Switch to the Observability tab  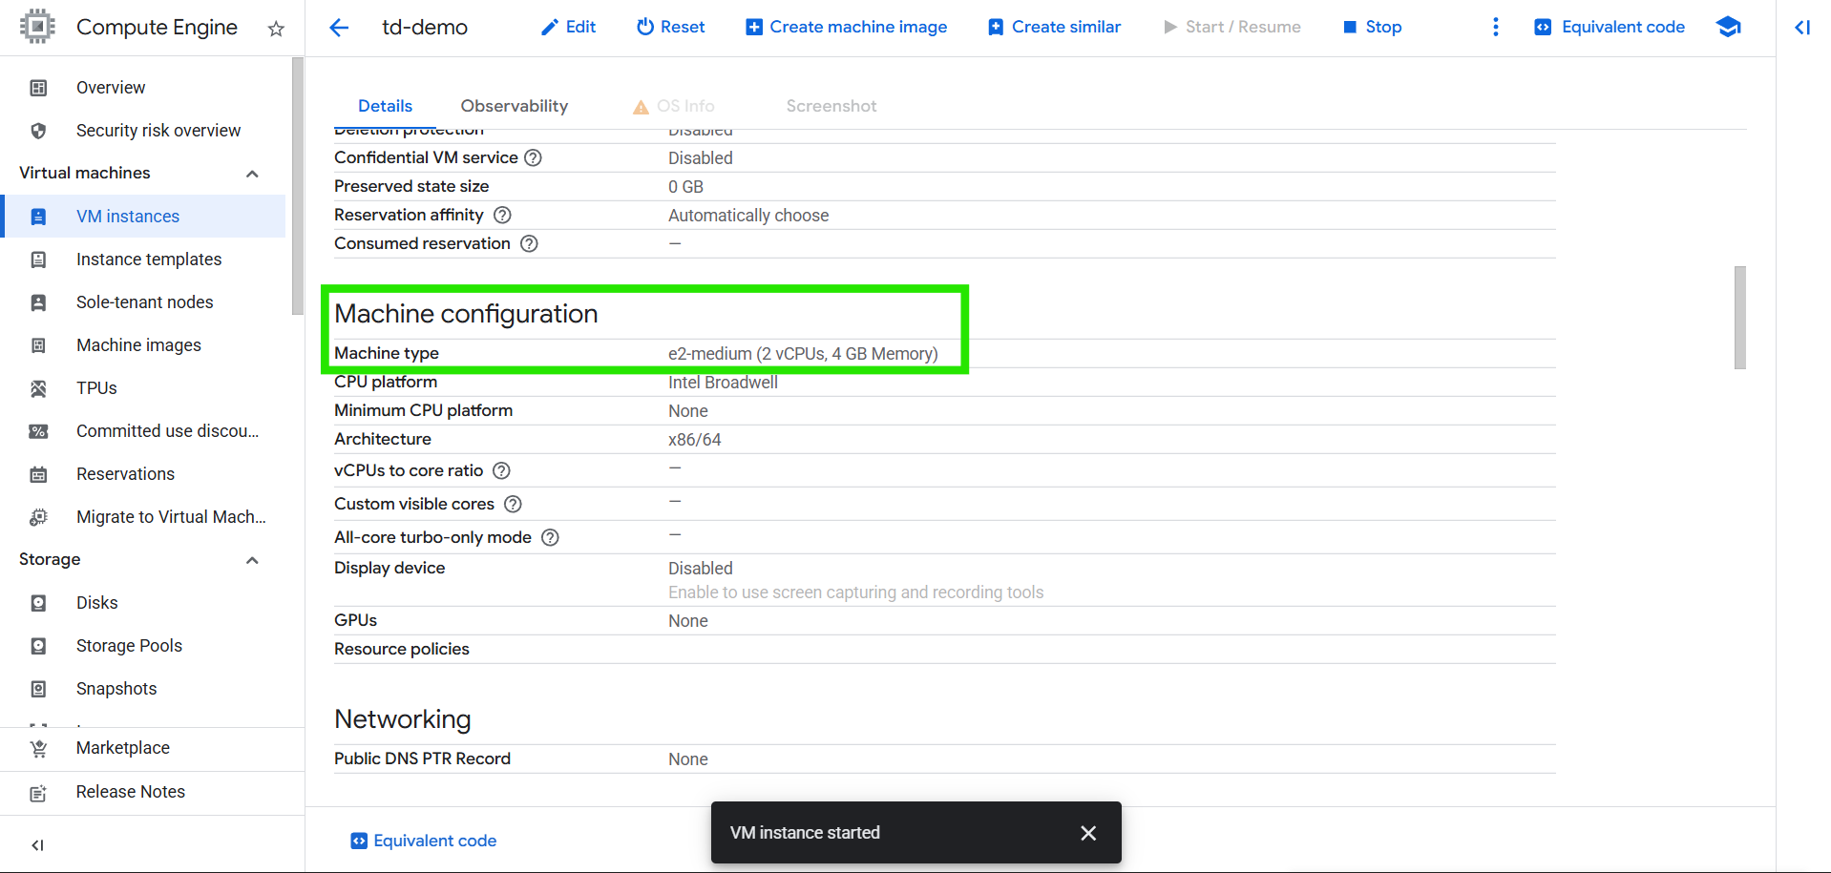pos(514,106)
